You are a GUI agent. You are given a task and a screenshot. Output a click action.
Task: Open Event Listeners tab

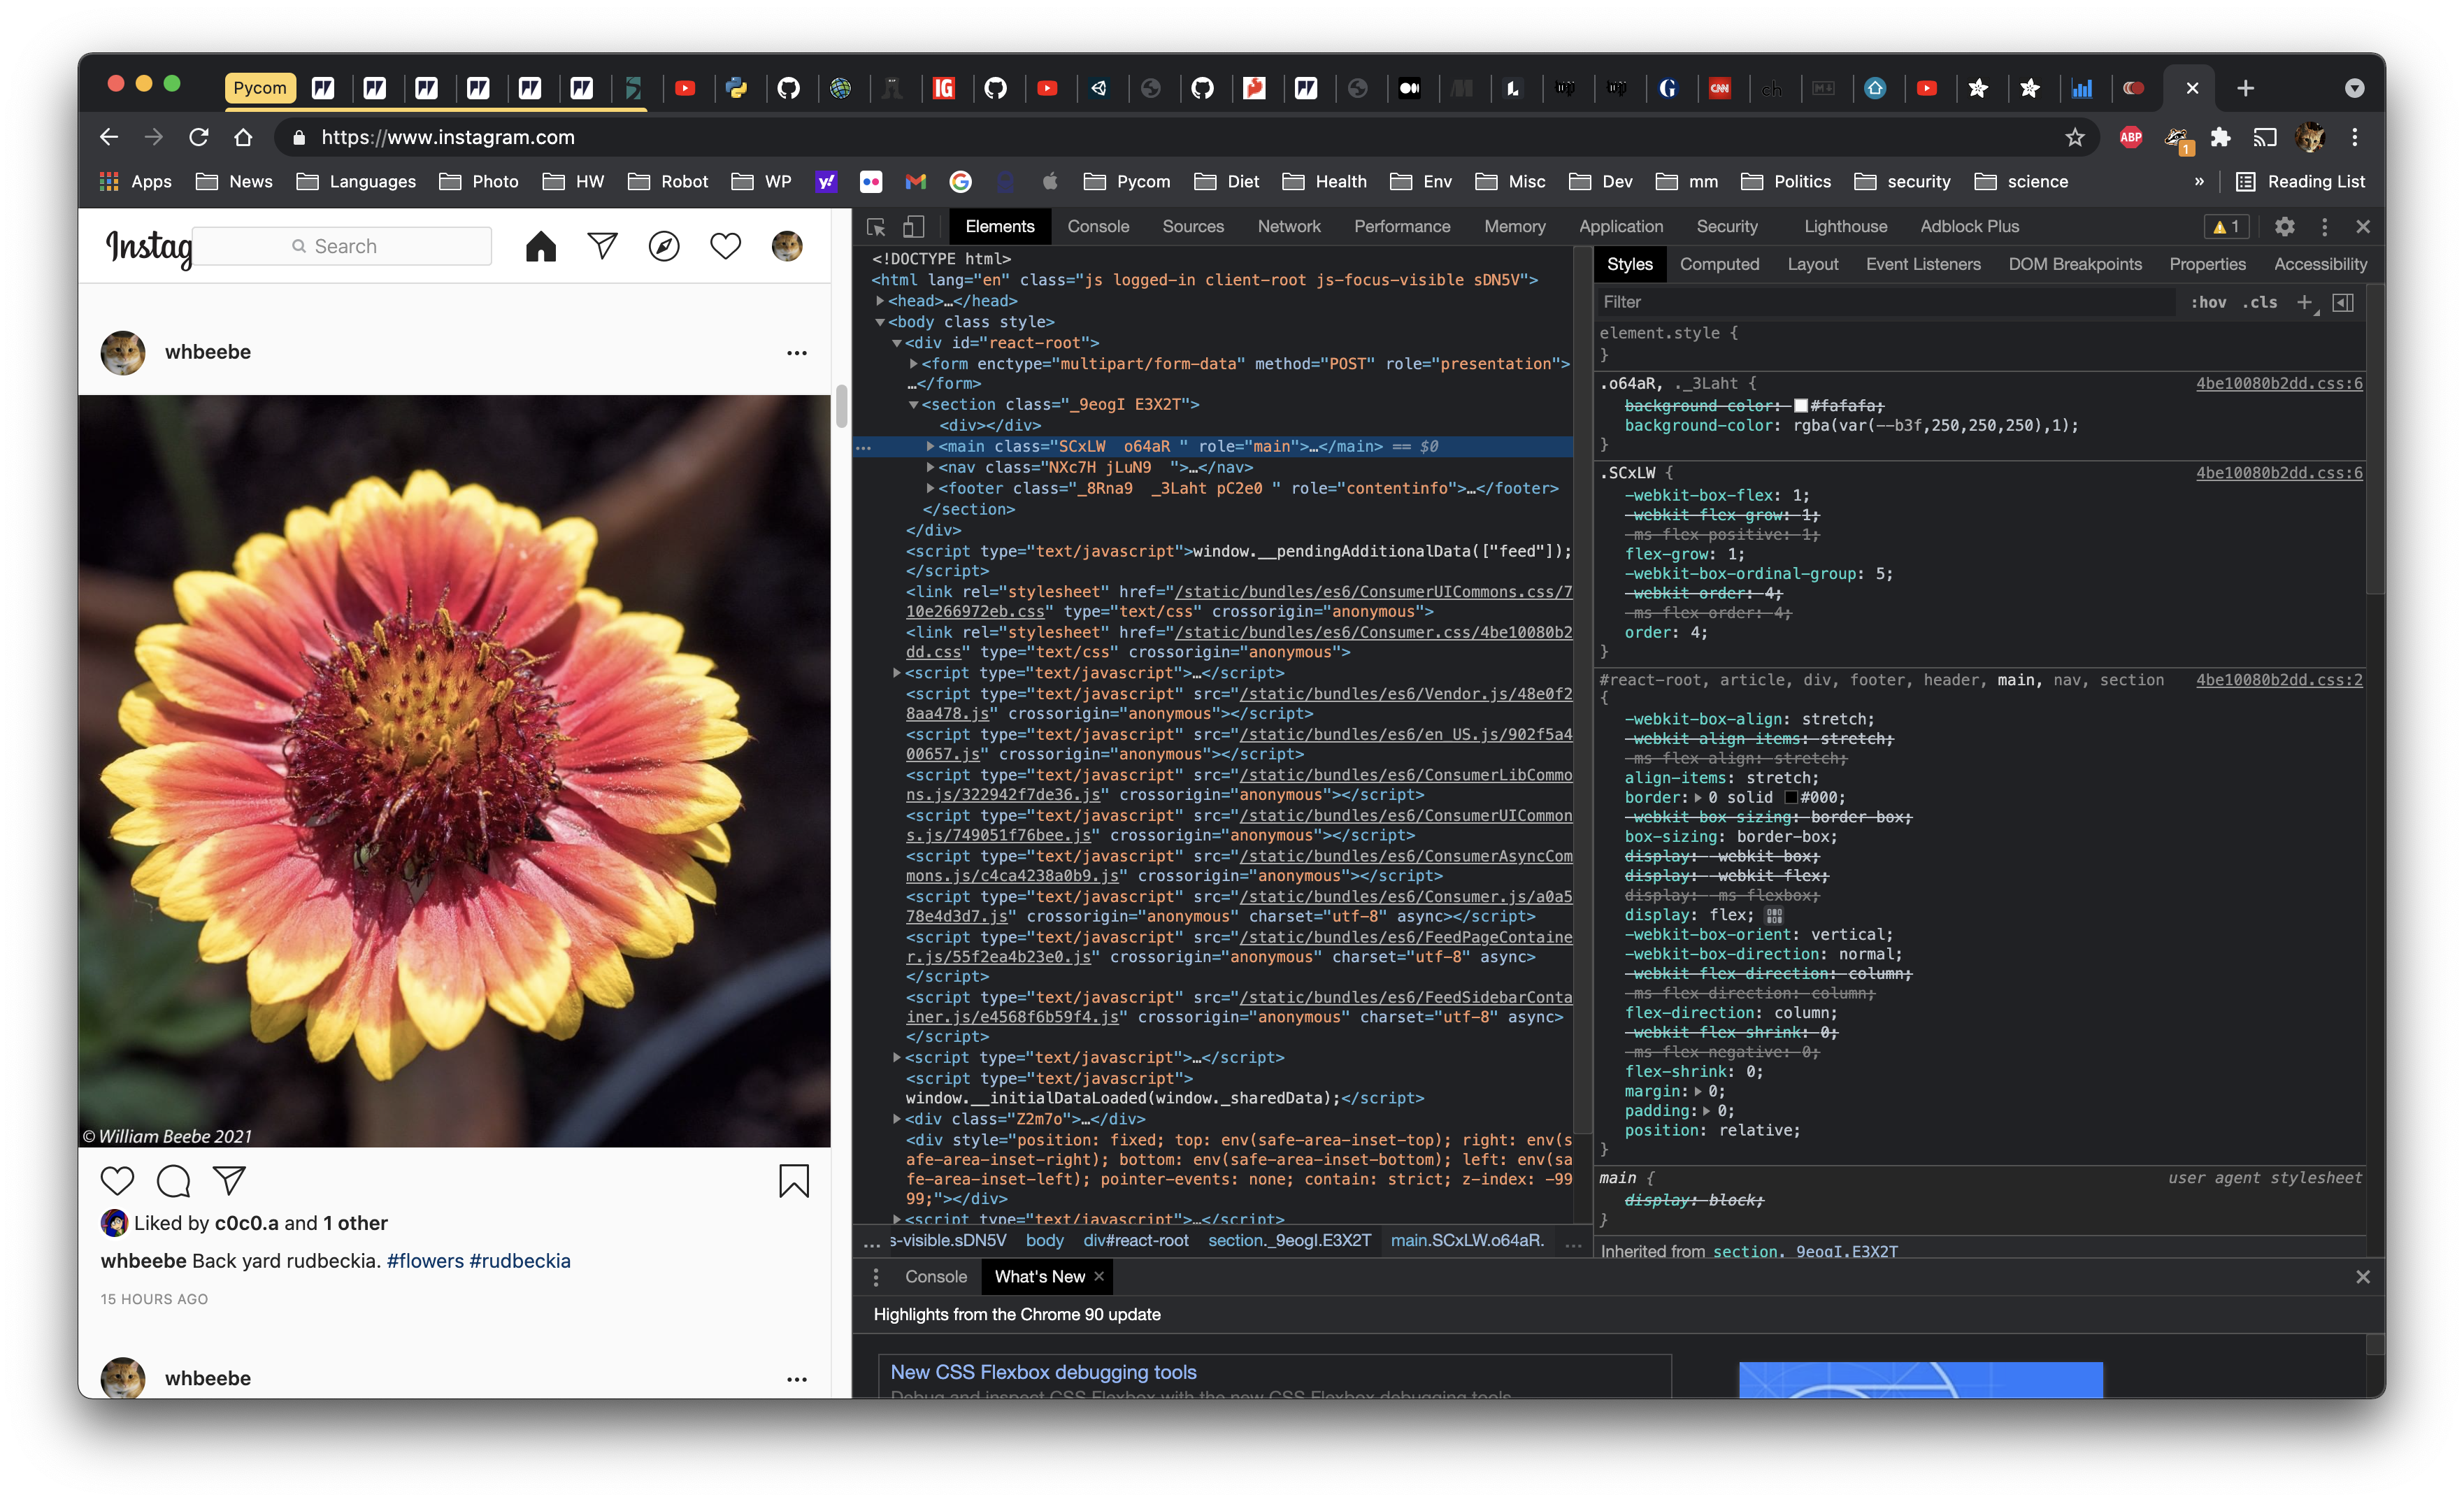pyautogui.click(x=1922, y=265)
